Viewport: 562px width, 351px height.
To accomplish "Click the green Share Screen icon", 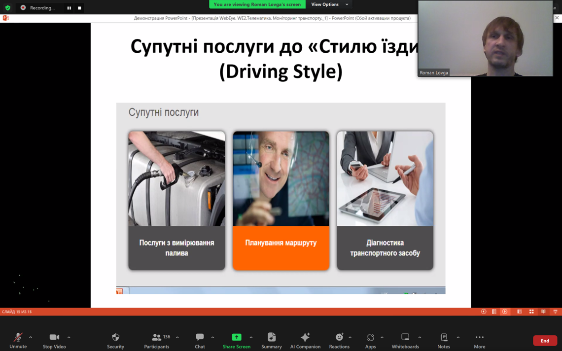I will 237,338.
